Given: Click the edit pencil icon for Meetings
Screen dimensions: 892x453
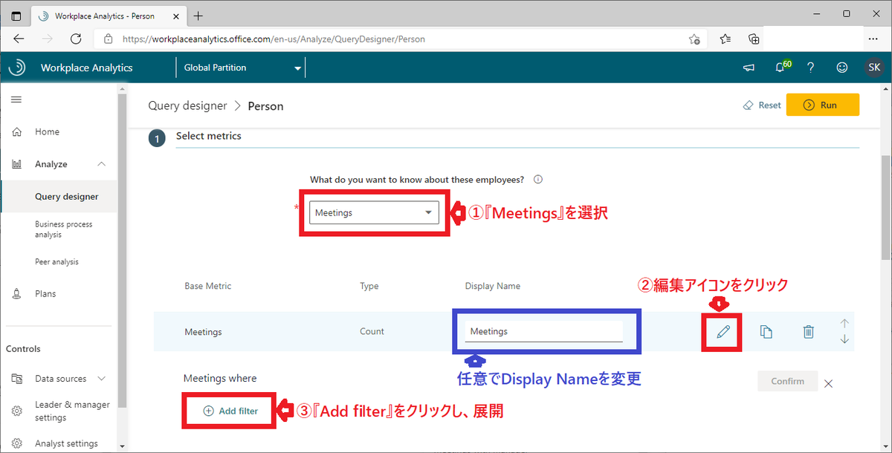Looking at the screenshot, I should (723, 332).
